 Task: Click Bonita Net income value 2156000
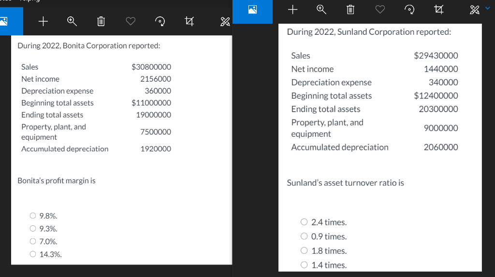pyautogui.click(x=156, y=79)
